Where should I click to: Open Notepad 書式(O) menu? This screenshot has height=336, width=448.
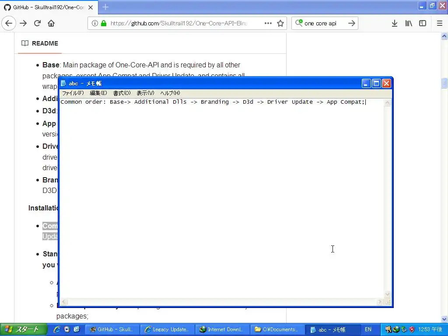click(122, 93)
